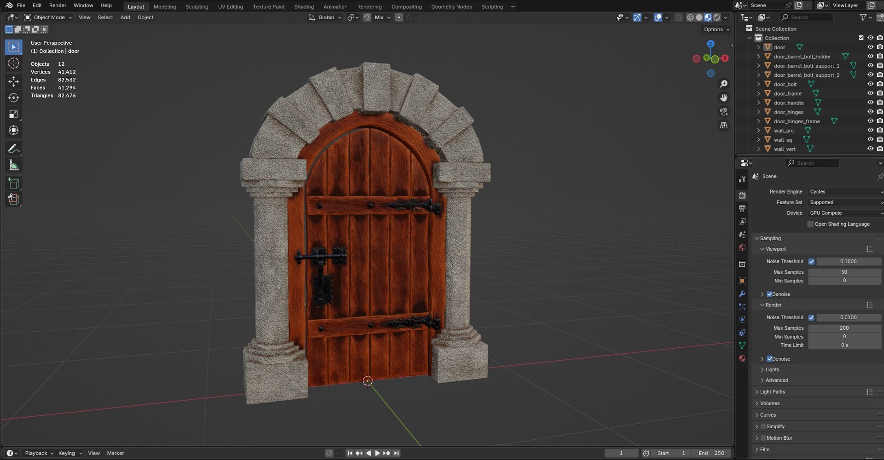The width and height of the screenshot is (884, 460).
Task: Hide door_frame object with eye icon
Action: (870, 93)
